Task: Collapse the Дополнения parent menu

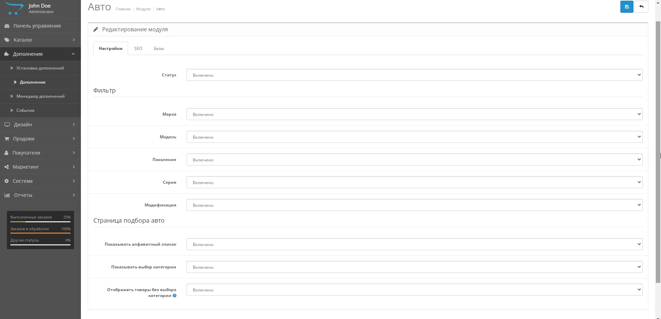Action: coord(40,54)
